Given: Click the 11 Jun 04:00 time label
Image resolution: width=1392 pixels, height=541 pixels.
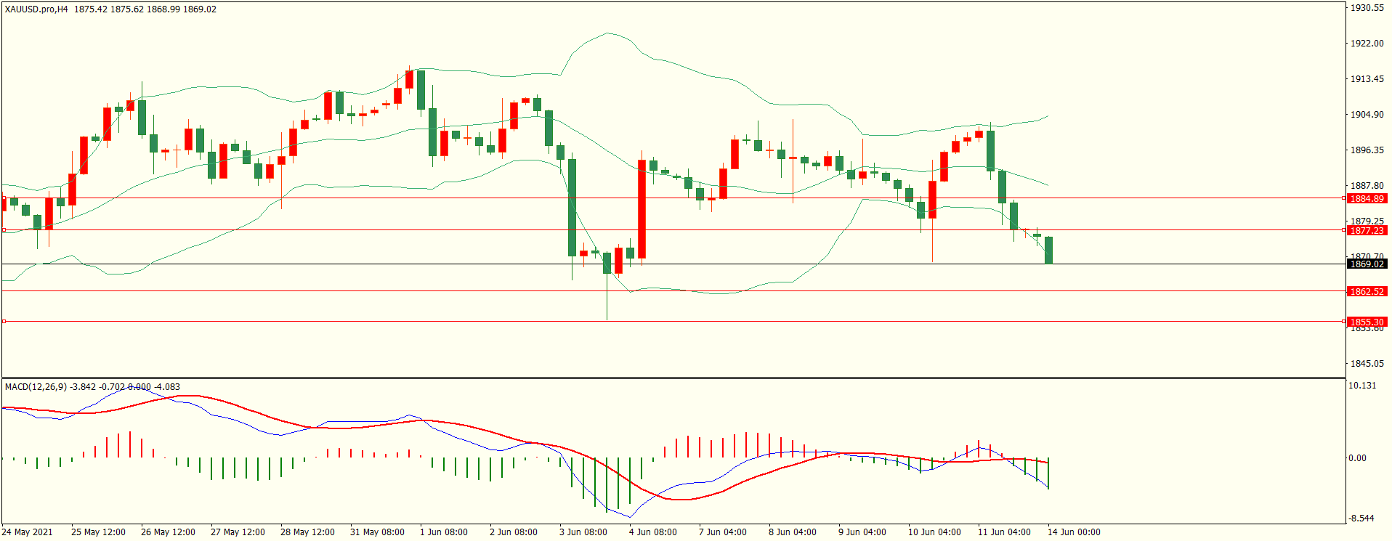Looking at the screenshot, I should (x=1004, y=532).
